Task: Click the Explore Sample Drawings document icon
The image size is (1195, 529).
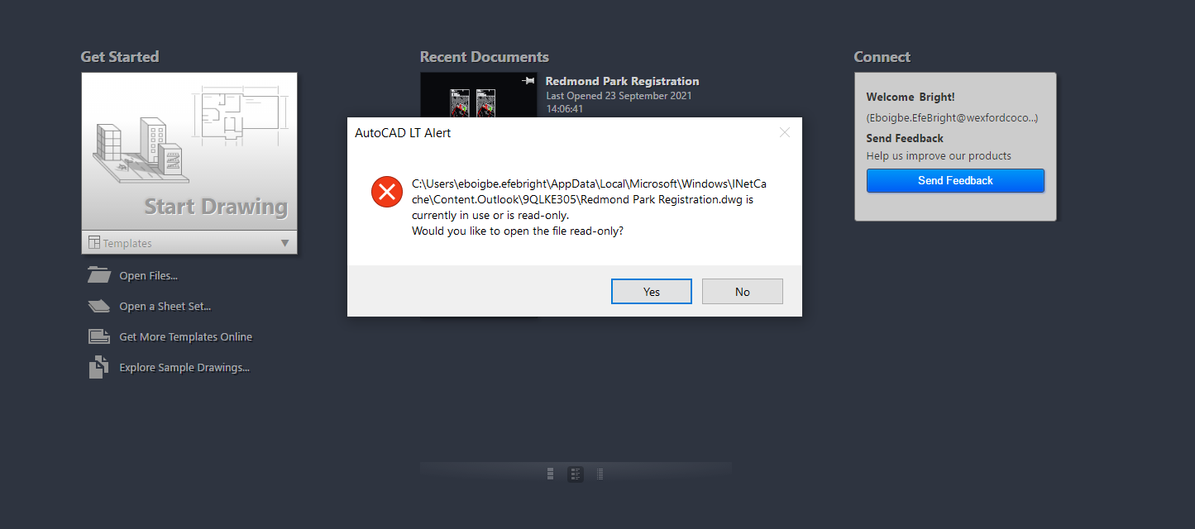Action: (98, 367)
